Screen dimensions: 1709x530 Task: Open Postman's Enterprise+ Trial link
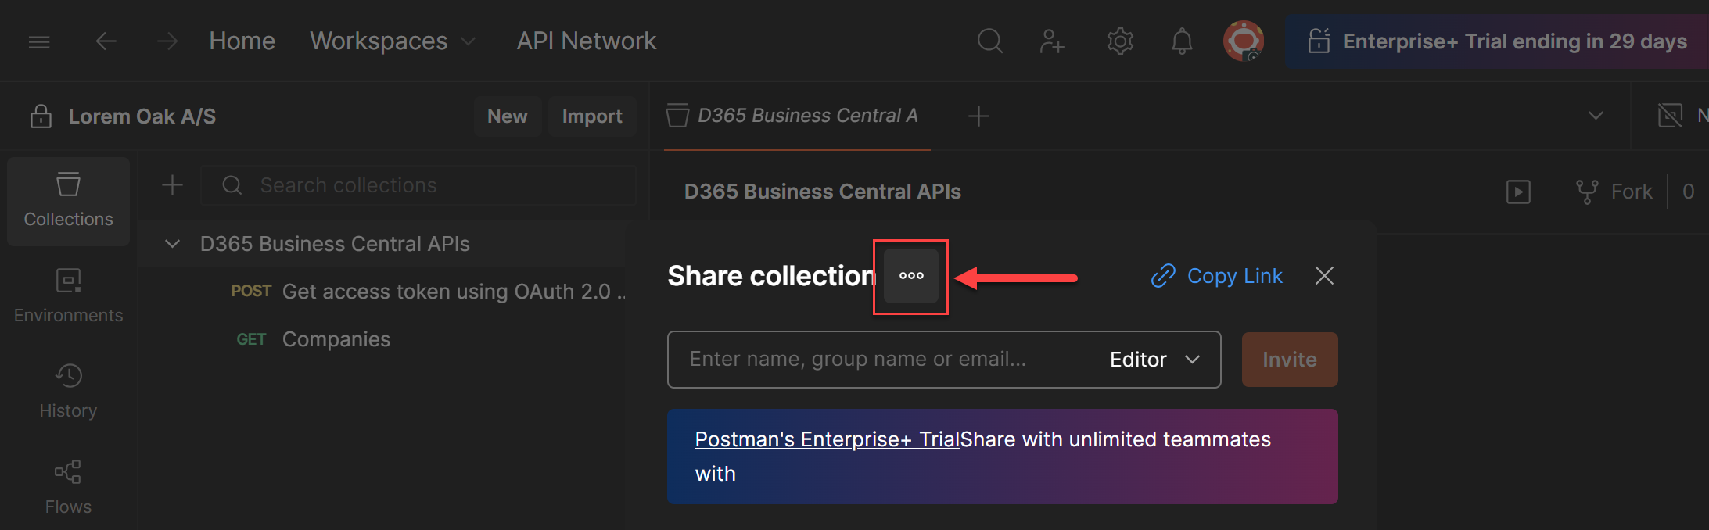pyautogui.click(x=828, y=439)
